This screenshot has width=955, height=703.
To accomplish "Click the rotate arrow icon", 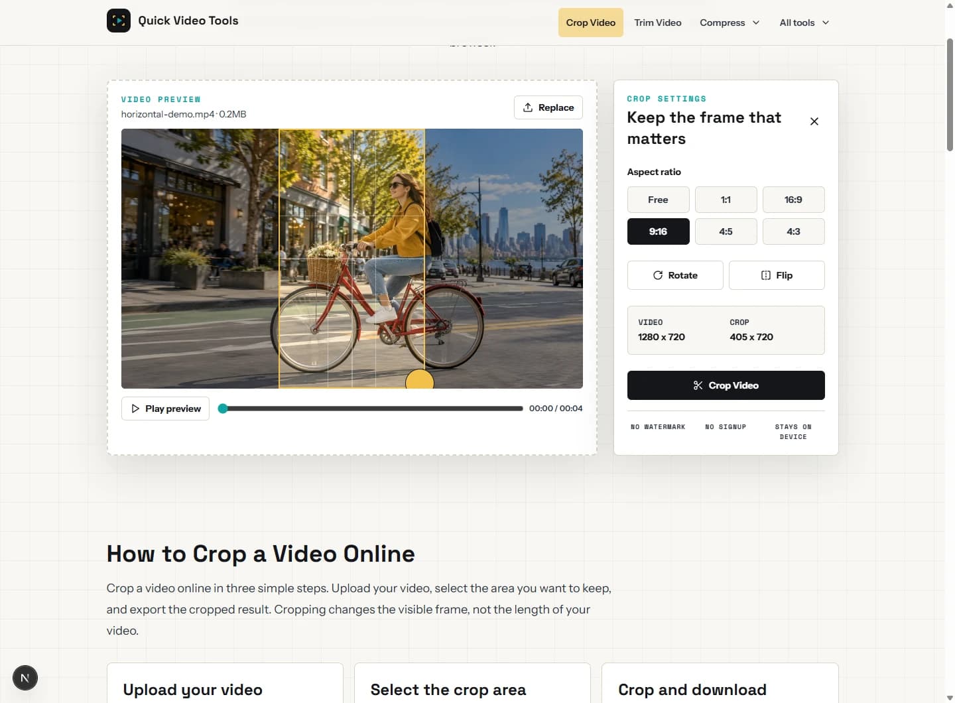I will coord(658,275).
